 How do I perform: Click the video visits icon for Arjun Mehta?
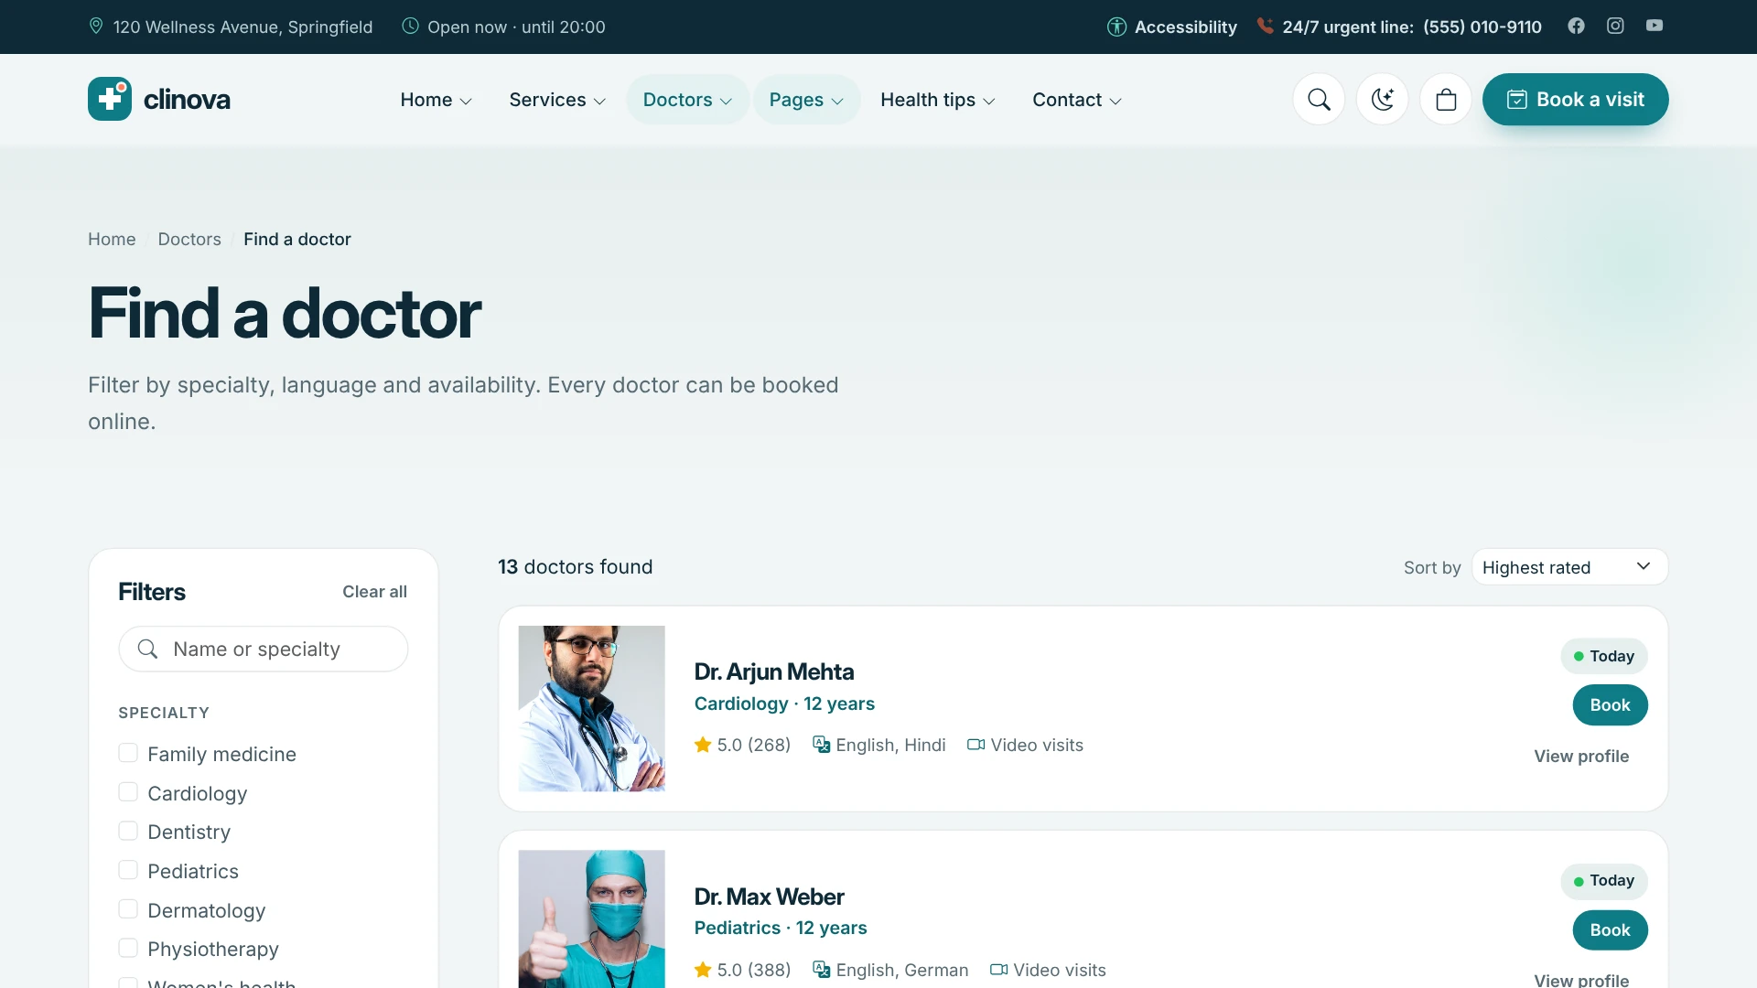tap(976, 745)
